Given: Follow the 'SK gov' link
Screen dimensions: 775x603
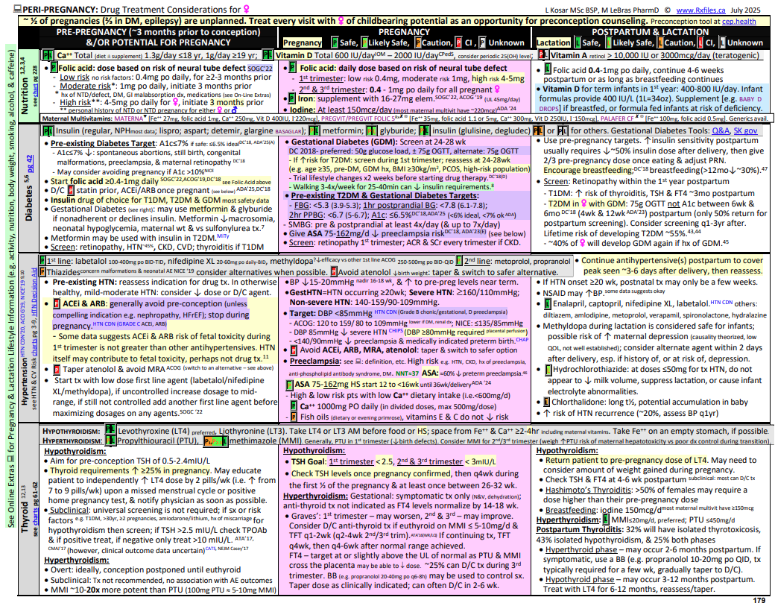Looking at the screenshot, I should (745, 130).
